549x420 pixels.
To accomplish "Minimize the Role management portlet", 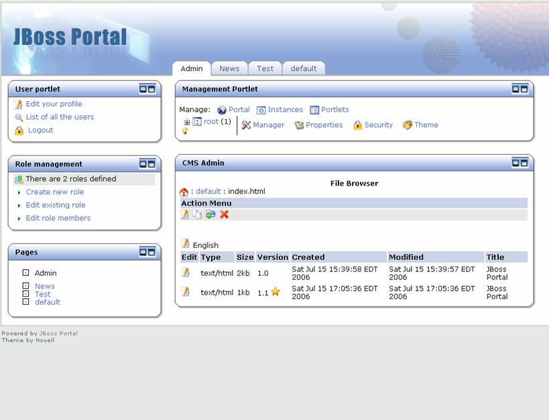I will [143, 164].
